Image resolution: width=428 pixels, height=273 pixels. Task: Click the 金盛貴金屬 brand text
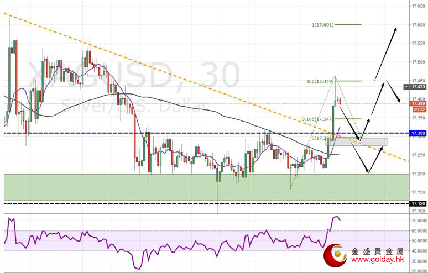click(378, 251)
